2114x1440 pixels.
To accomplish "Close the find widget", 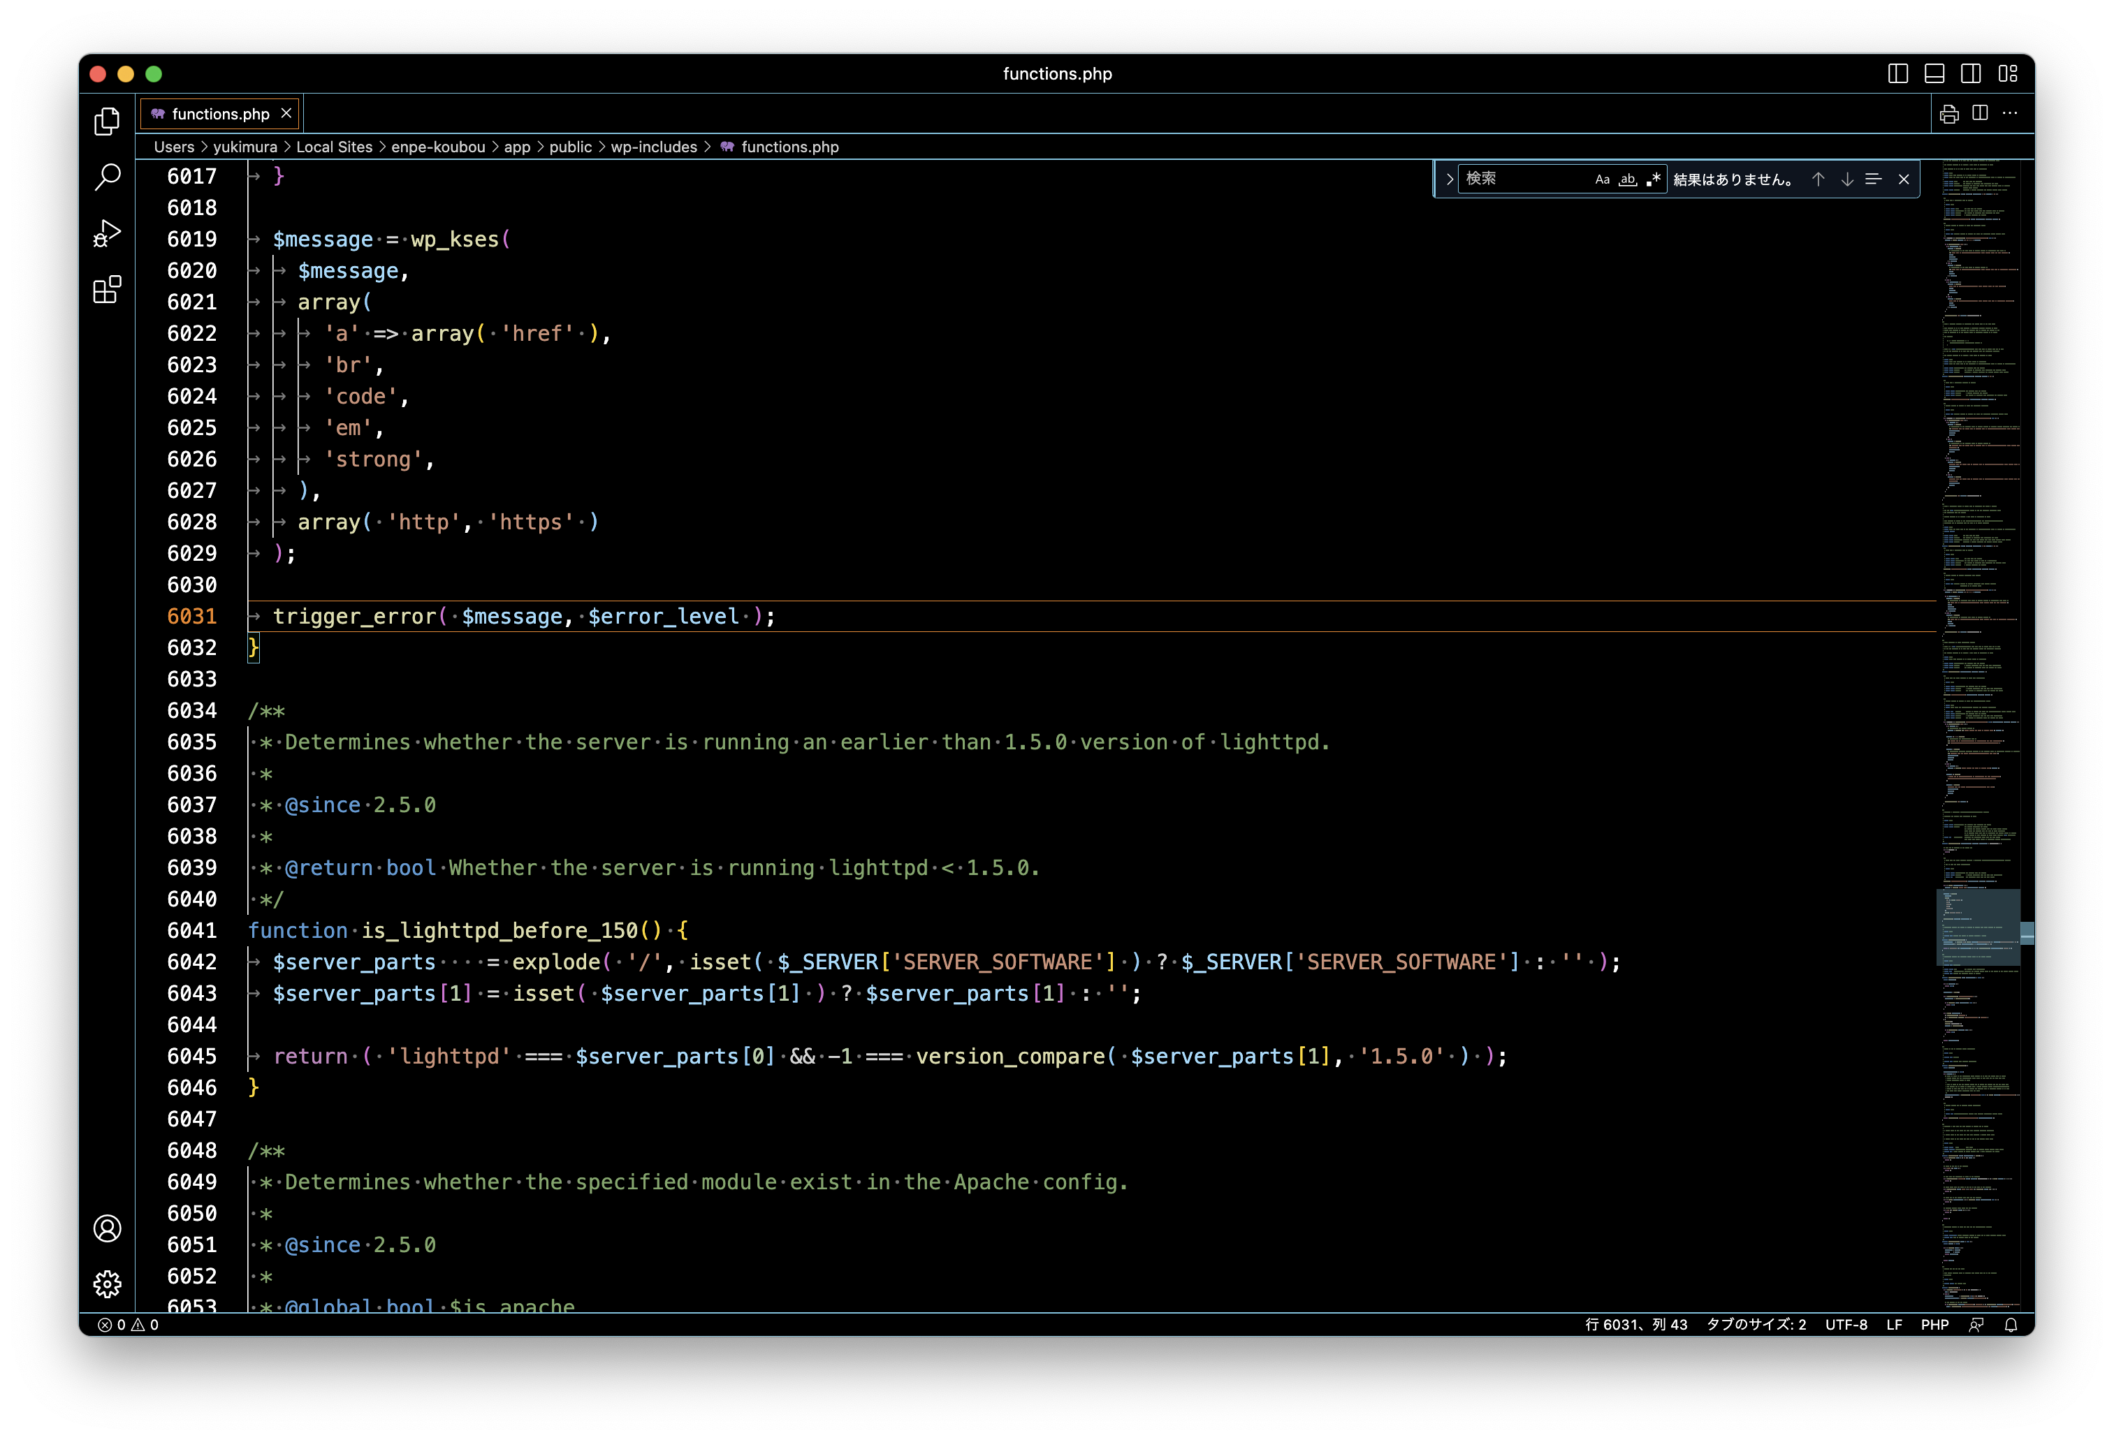I will [1903, 179].
